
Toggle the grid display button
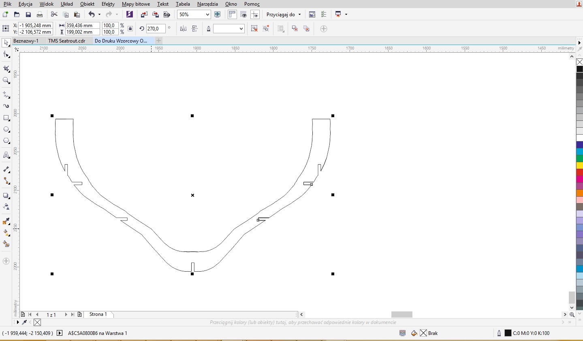coord(243,15)
